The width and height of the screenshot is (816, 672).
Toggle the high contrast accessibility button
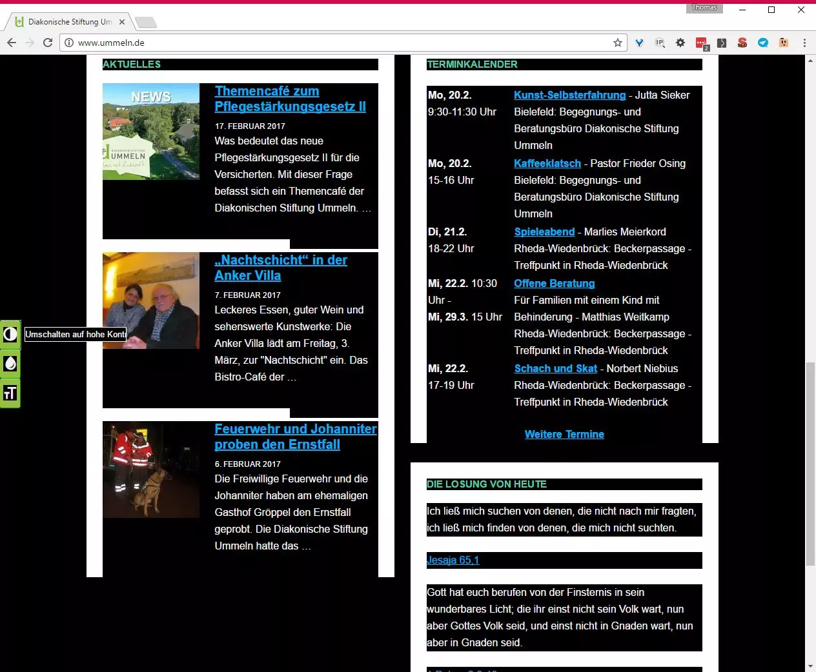point(10,335)
